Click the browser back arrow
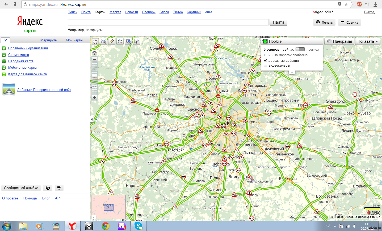 pos(6,4)
